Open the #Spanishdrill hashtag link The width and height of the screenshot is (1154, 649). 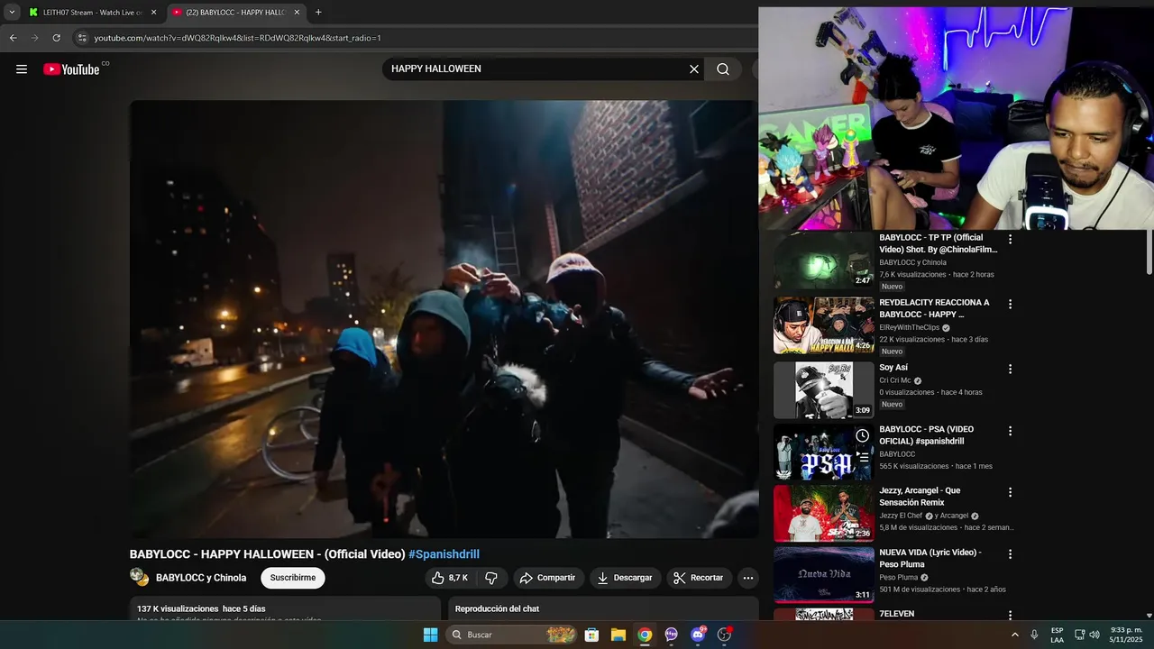(x=444, y=554)
